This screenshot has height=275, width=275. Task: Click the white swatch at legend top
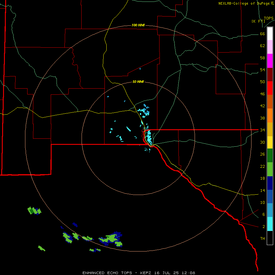coord(270,34)
